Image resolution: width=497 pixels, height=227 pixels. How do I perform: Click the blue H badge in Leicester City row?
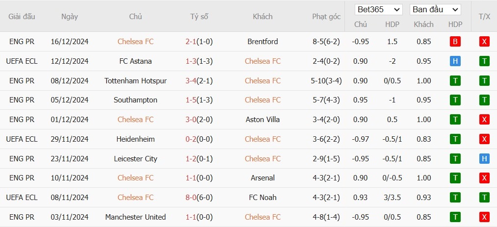pos(484,159)
